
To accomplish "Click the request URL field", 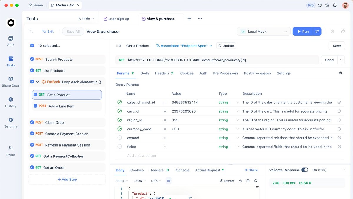I will [217, 60].
